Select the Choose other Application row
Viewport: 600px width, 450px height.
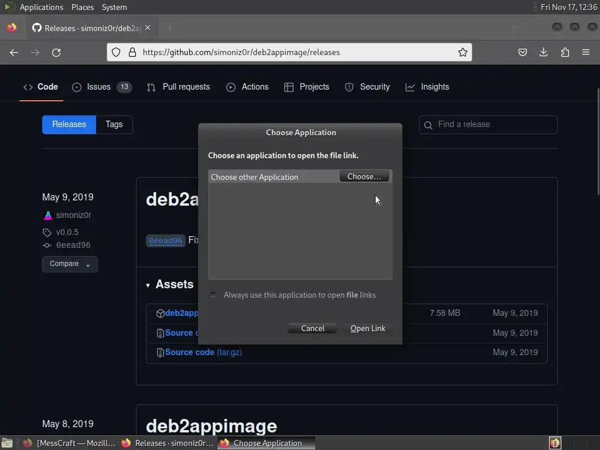(x=300, y=177)
